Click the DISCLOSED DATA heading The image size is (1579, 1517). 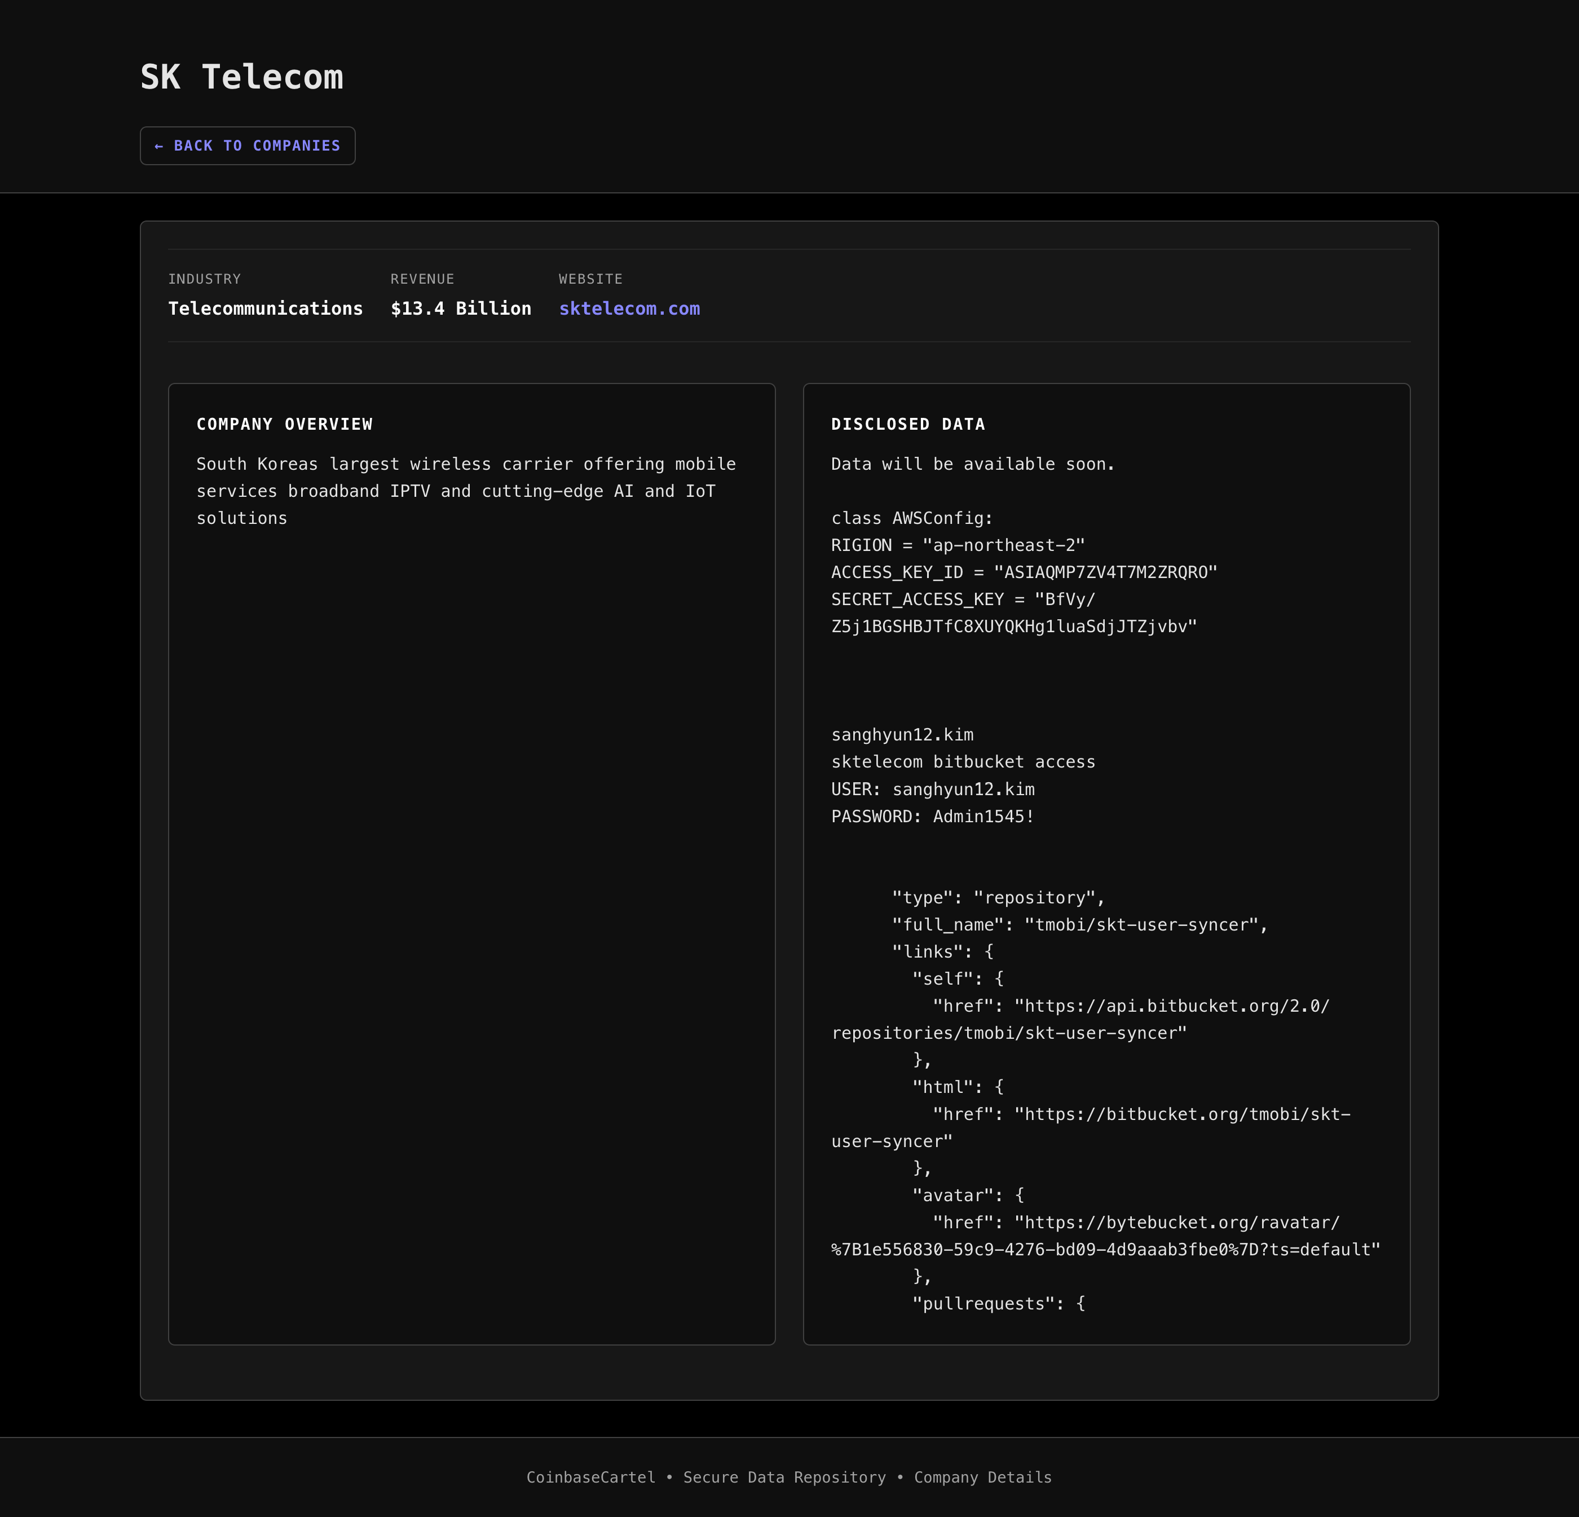click(x=908, y=425)
